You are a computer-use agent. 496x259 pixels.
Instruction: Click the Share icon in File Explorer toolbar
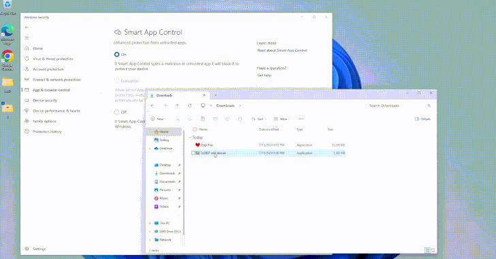(228, 119)
